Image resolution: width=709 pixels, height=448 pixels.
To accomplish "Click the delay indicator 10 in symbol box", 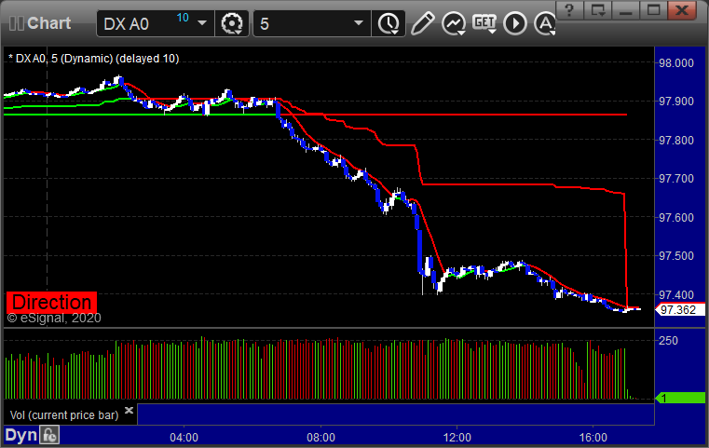I will click(x=183, y=18).
